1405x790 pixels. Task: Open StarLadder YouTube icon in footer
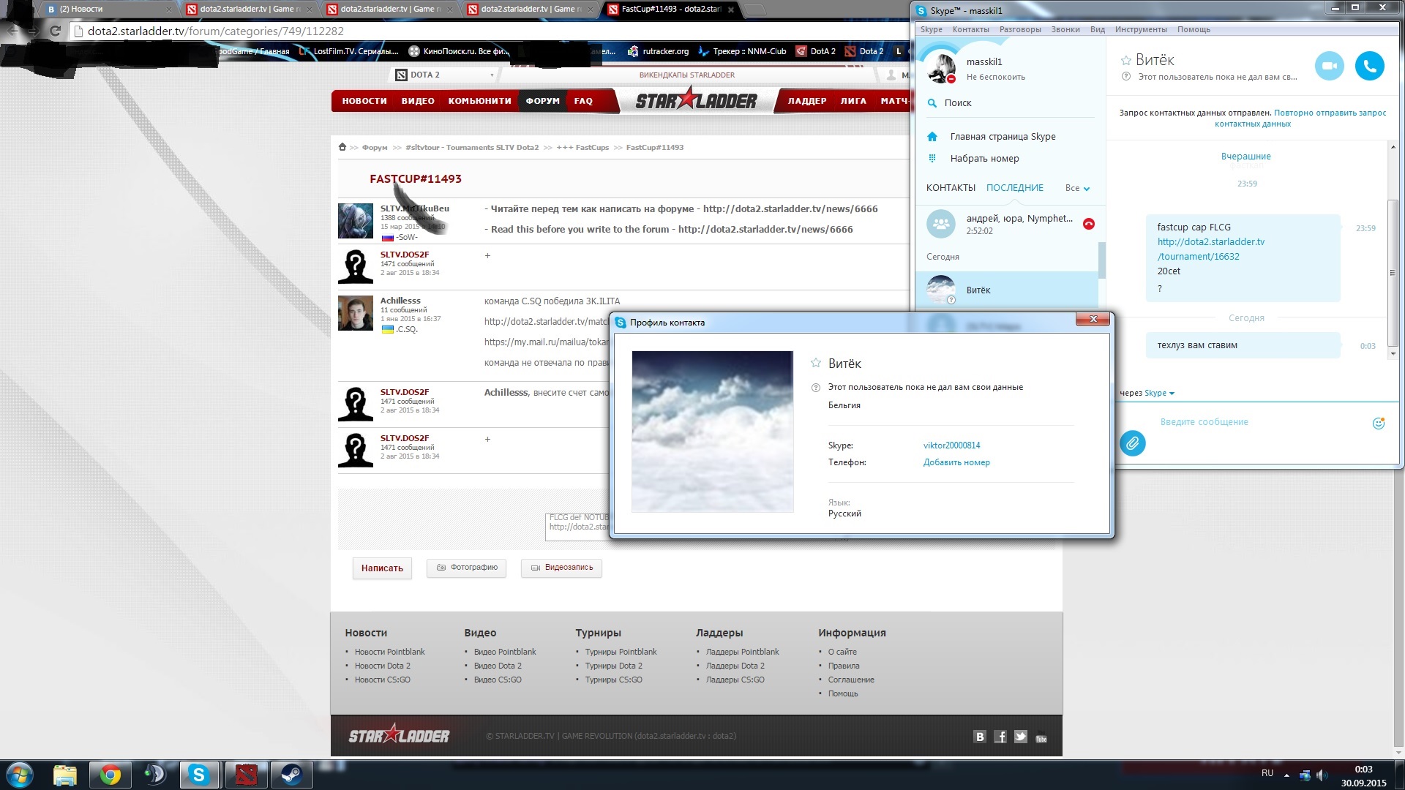click(1041, 737)
